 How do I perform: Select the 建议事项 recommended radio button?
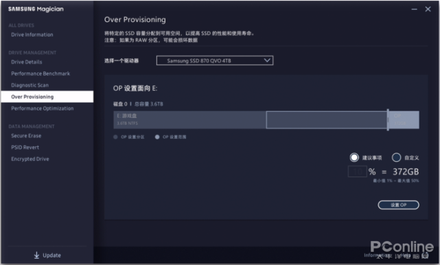[354, 157]
